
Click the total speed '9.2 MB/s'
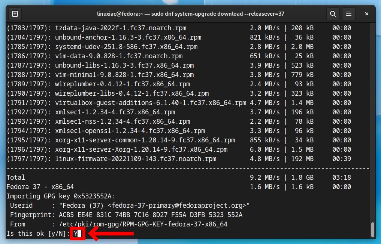point(265,177)
